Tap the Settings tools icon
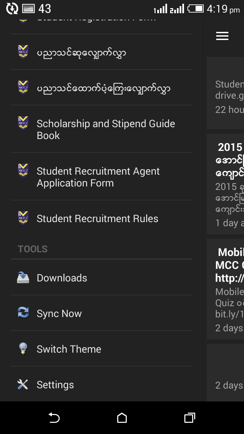Viewport: 244px width, 434px height. coord(23,384)
